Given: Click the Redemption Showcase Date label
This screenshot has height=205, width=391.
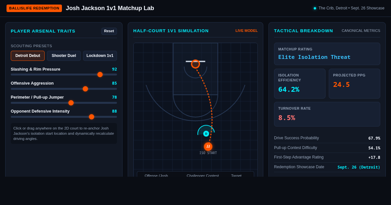Looking at the screenshot, I should tap(299, 167).
